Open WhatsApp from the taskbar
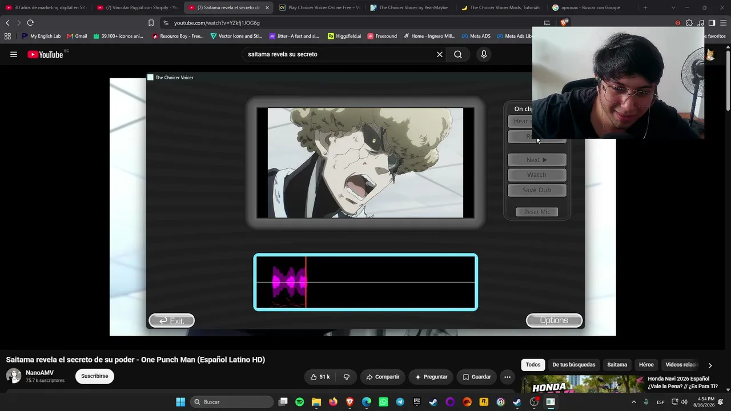This screenshot has height=411, width=731. [383, 402]
